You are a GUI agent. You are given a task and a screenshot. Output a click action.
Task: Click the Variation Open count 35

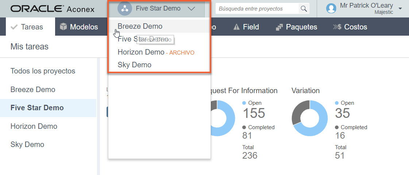(343, 113)
